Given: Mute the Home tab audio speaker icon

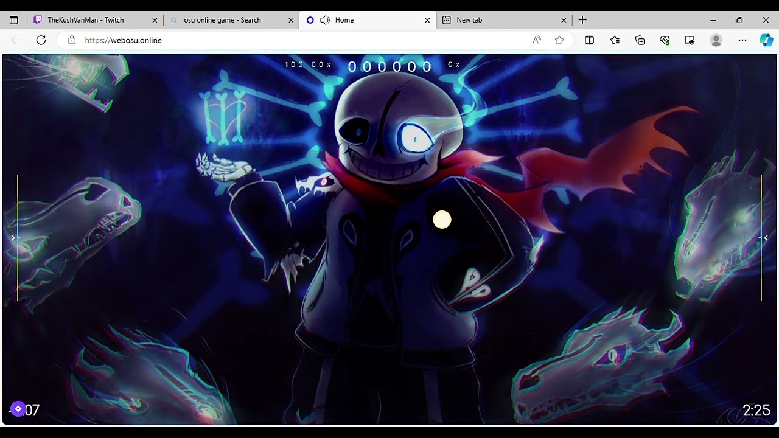Looking at the screenshot, I should (325, 20).
